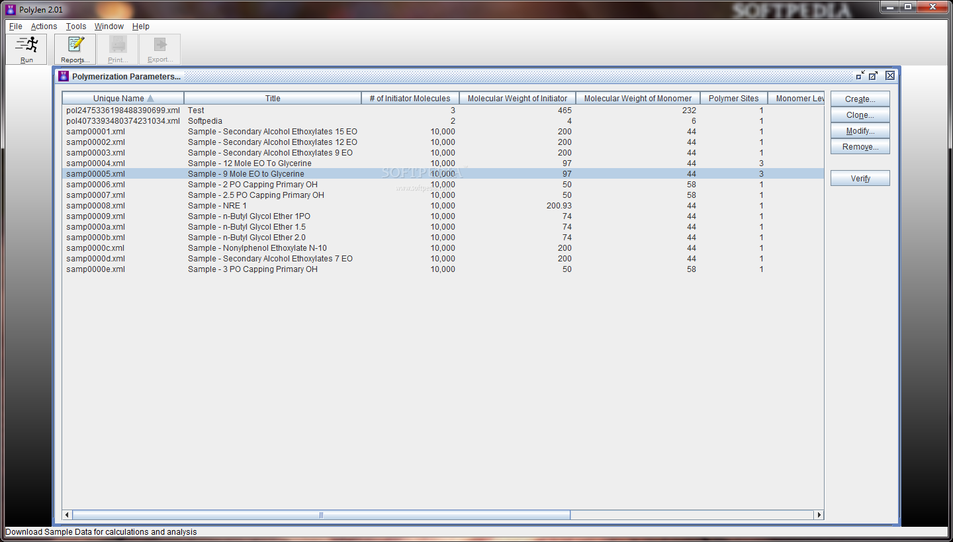
Task: Click the Create... button
Action: (860, 99)
